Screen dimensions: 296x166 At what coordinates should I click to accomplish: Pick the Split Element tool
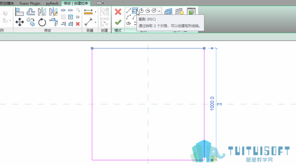[x=63, y=10]
